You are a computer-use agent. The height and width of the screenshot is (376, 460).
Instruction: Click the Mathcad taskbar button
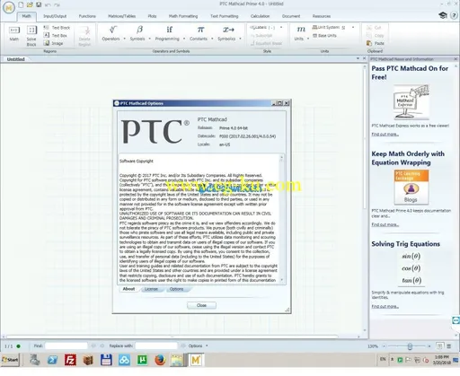pos(196,360)
